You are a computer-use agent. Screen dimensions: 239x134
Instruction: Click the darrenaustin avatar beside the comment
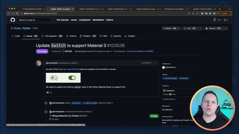(x=38, y=63)
